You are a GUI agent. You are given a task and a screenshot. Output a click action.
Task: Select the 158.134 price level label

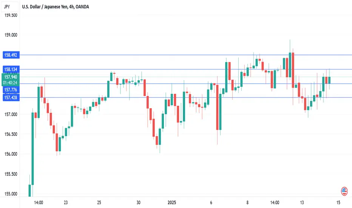tap(11, 69)
